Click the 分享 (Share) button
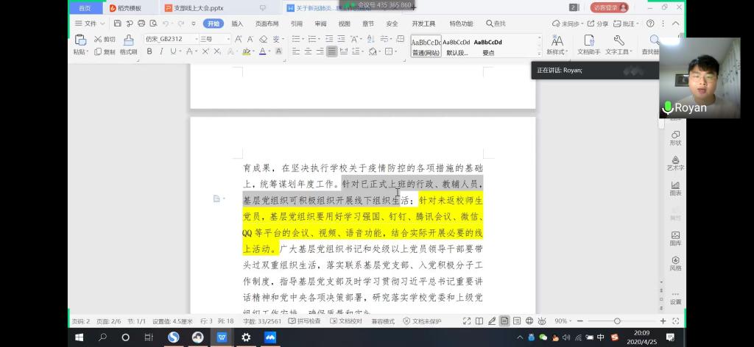 click(599, 24)
